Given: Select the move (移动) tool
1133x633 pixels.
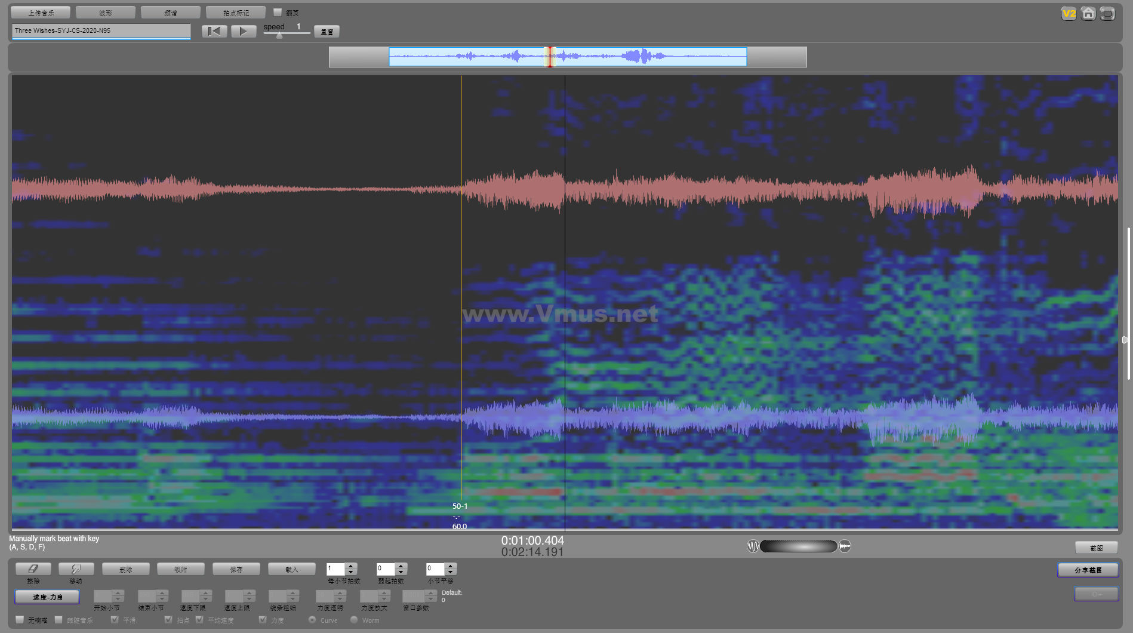Looking at the screenshot, I should coord(76,569).
